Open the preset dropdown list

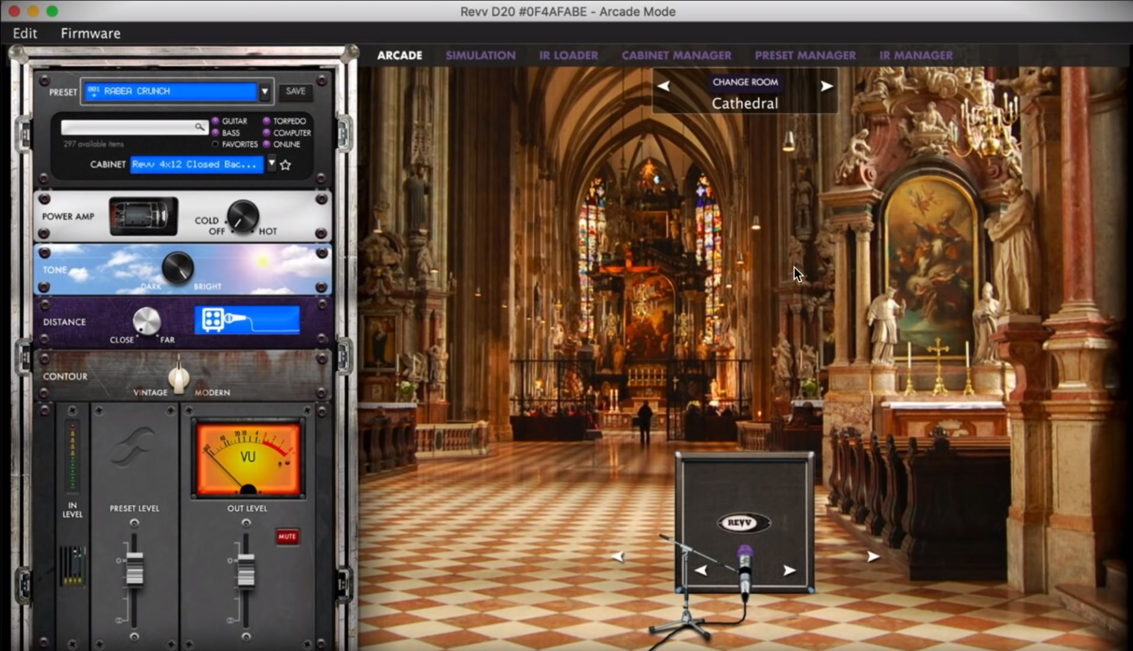[264, 92]
